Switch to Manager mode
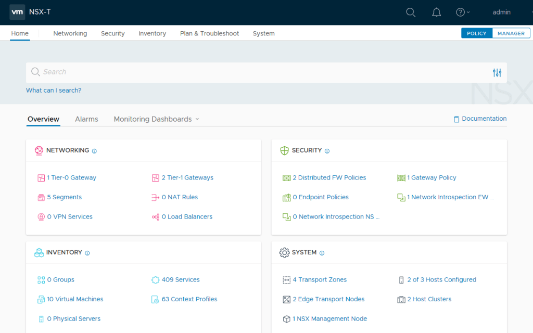This screenshot has height=333, width=533. pos(511,33)
